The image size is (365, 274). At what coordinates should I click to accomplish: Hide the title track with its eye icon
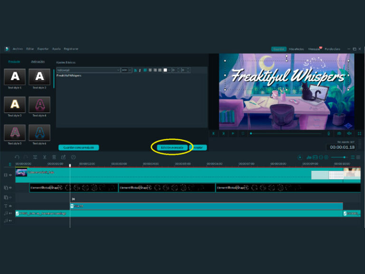click(x=10, y=206)
